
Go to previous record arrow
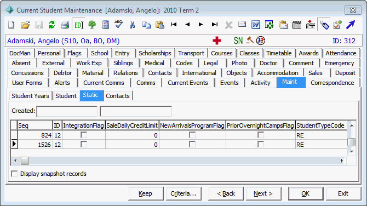coord(187,24)
